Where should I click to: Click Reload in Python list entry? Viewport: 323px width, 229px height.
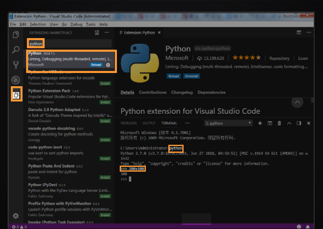click(x=96, y=65)
